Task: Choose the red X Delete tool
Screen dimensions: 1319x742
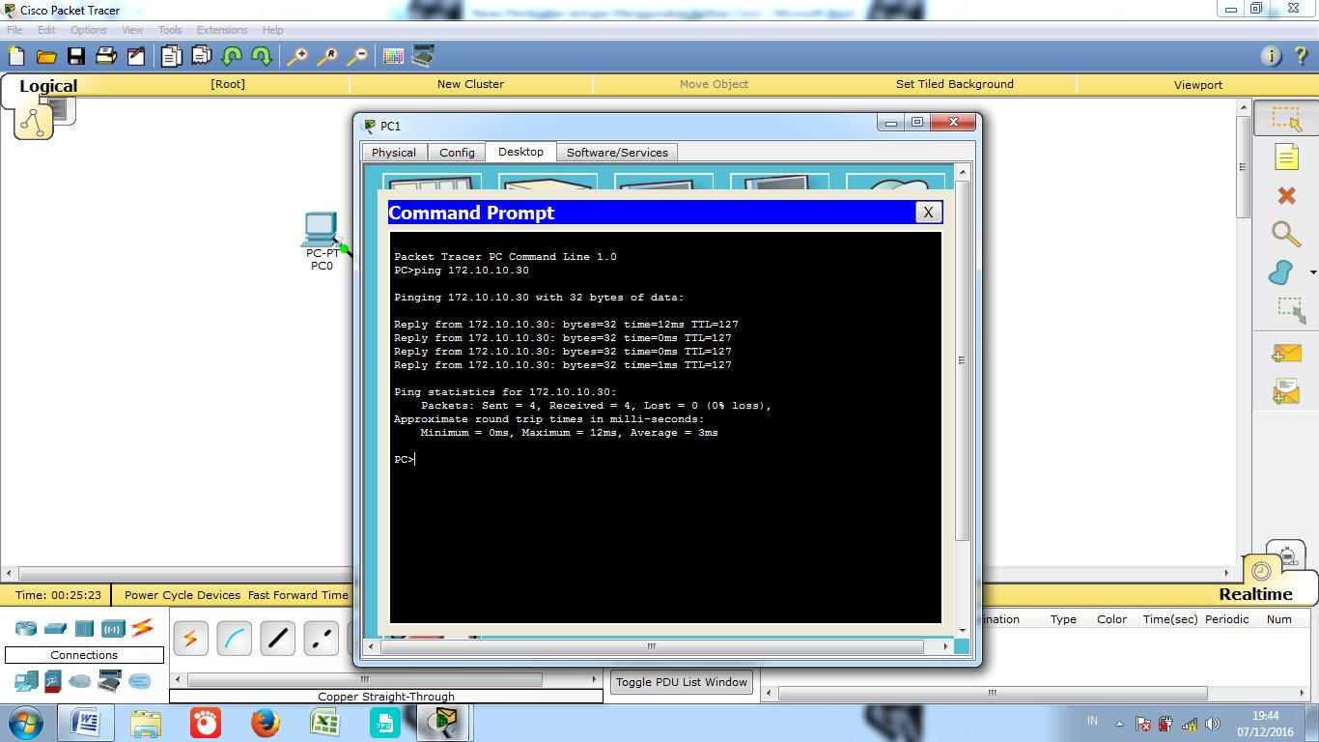Action: click(1286, 195)
